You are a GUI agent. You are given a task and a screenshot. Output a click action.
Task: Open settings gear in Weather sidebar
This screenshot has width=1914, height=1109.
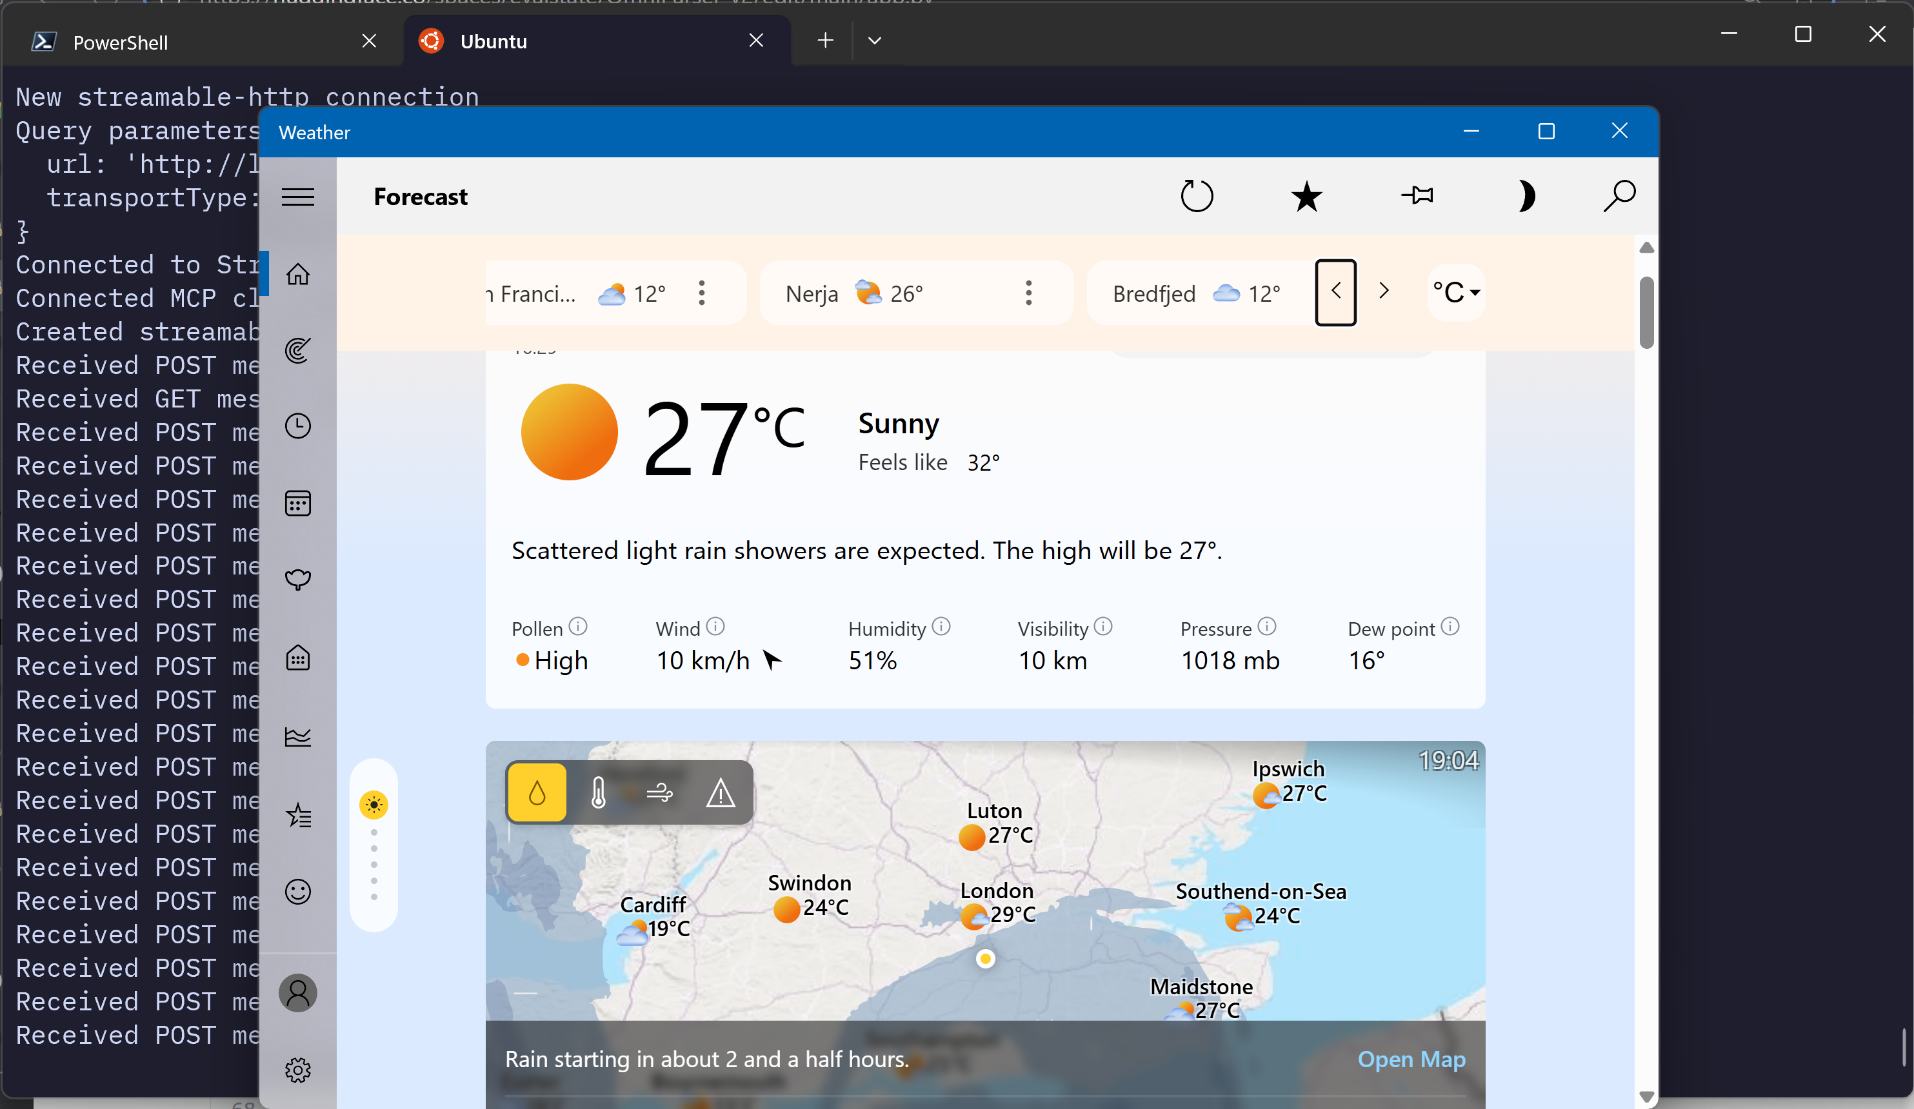tap(298, 1070)
